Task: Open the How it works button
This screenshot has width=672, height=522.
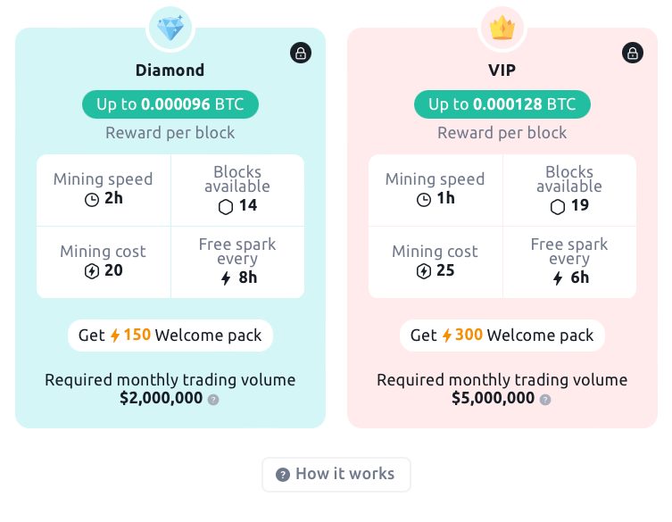Action: pos(336,475)
